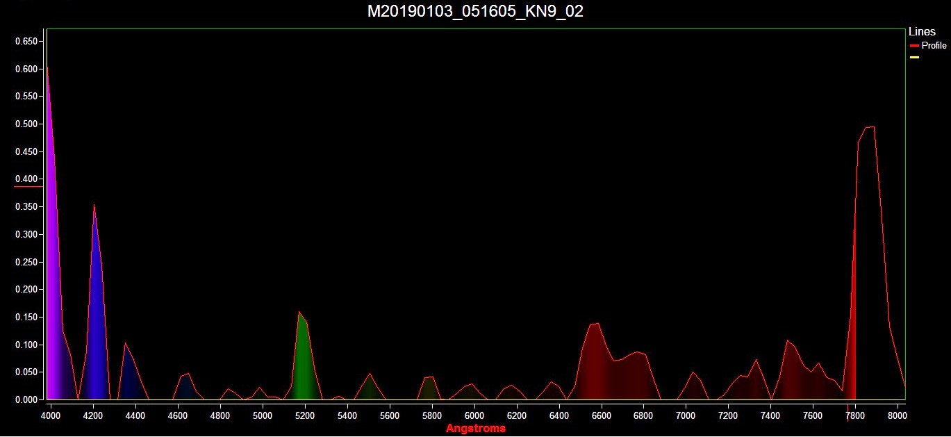
Task: Click the 6200 x-axis tick label
Action: 517,415
